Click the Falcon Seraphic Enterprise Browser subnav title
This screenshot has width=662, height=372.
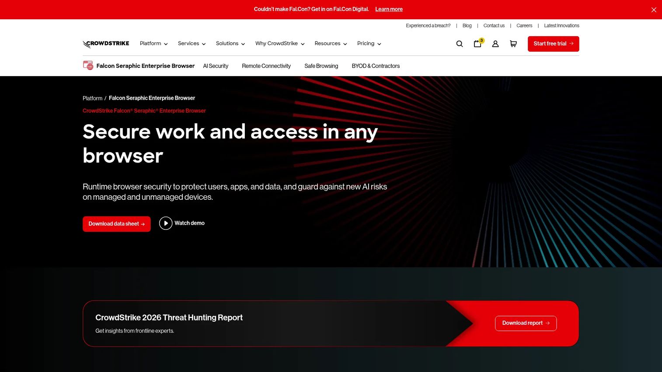(x=146, y=66)
